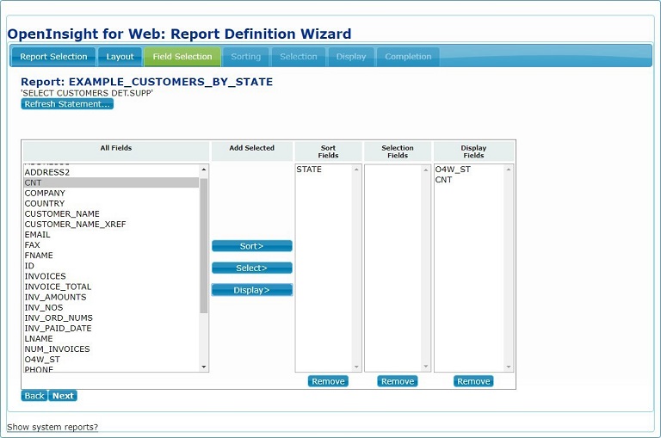This screenshot has height=438, width=661.
Task: Click down arrow of Selection Fields scrollbar
Action: [x=426, y=367]
